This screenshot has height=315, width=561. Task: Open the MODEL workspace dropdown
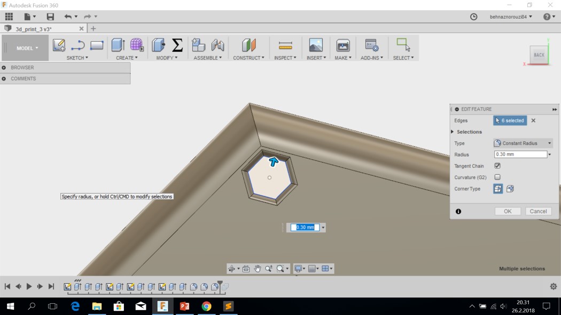tap(25, 48)
